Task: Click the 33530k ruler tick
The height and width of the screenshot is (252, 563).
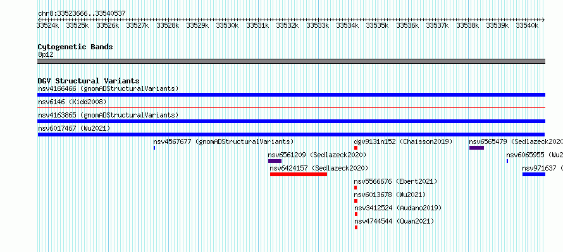Action: pyautogui.click(x=228, y=25)
